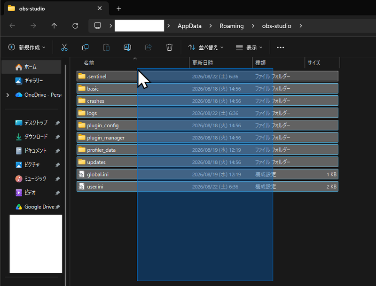Click the Rename icon in toolbar

click(x=127, y=47)
